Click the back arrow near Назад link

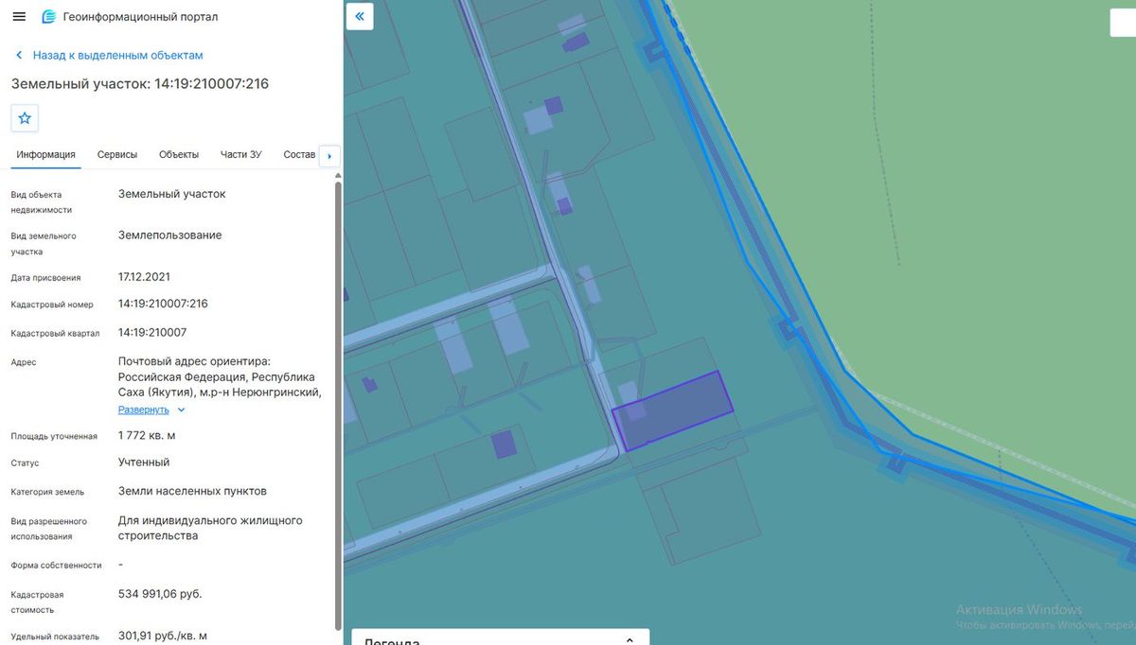(x=19, y=56)
